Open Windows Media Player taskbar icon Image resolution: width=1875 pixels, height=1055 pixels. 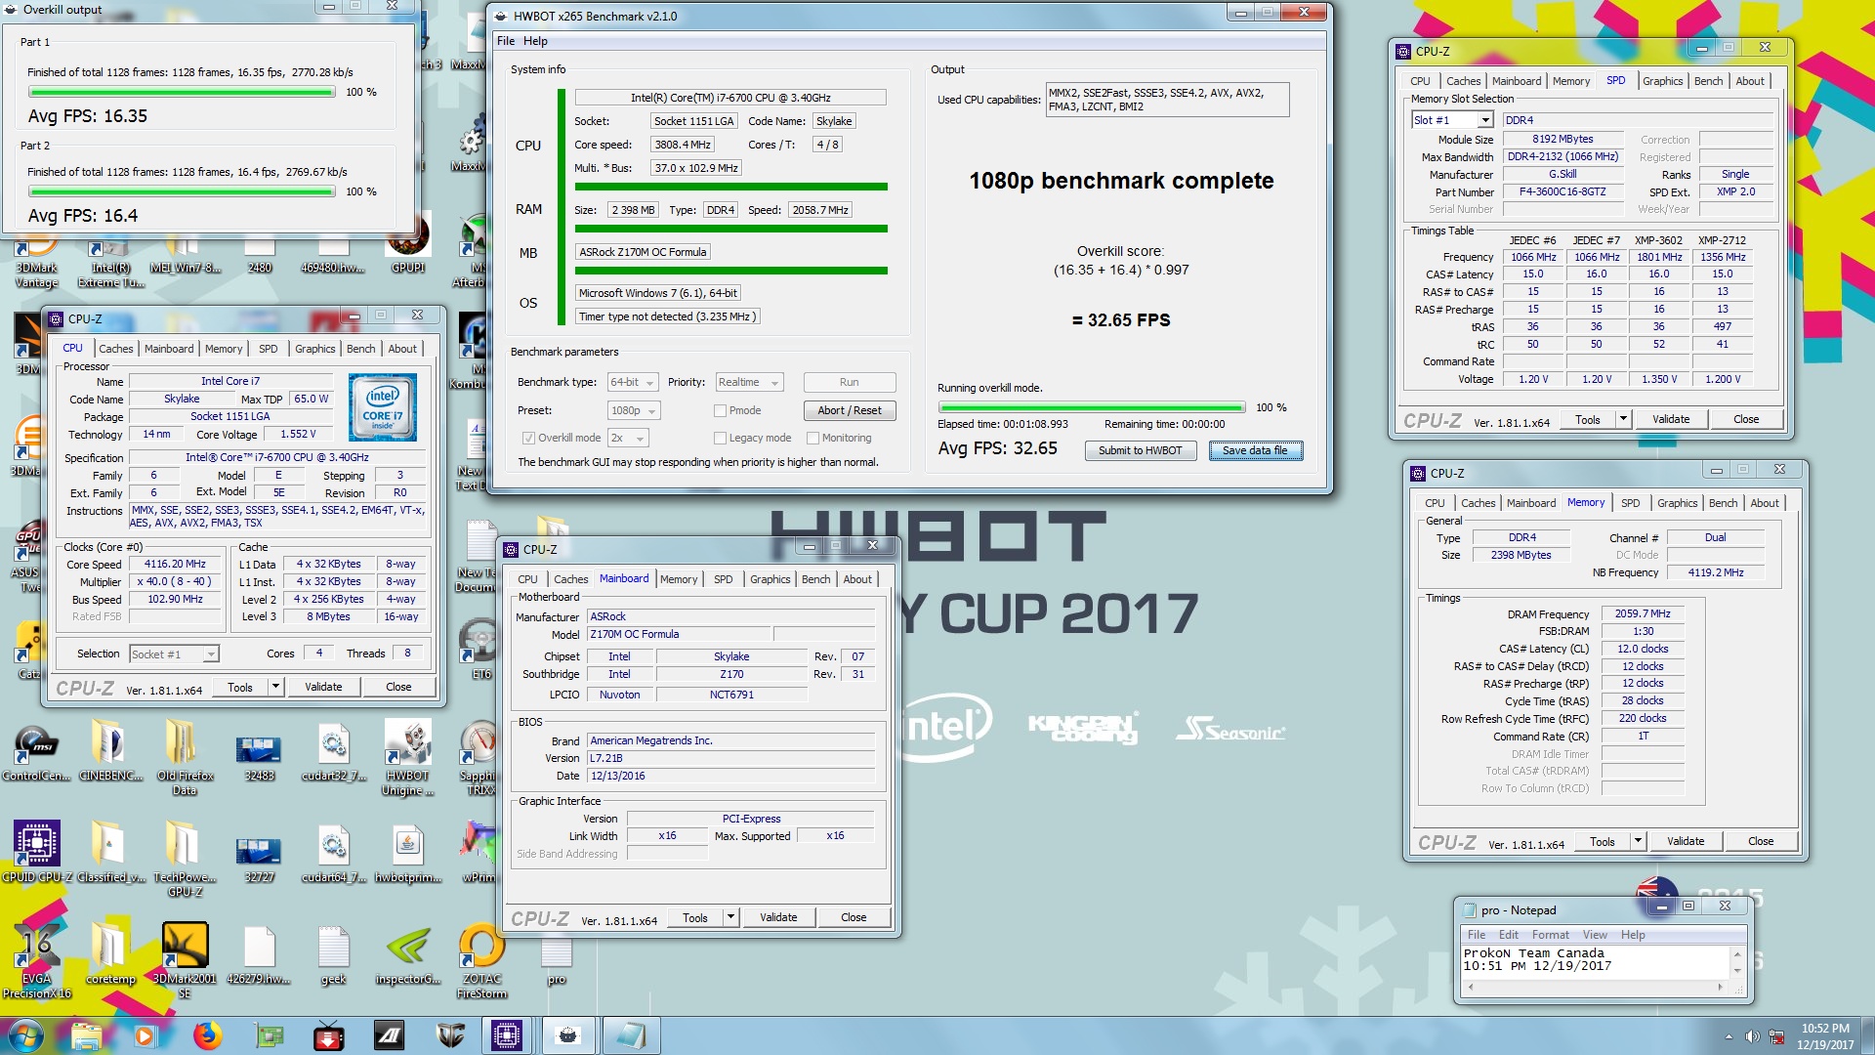coord(146,1034)
